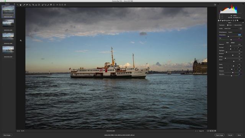Click the Vibrance slider handle
Viewport: 245px width, 138px height.
coord(233,72)
